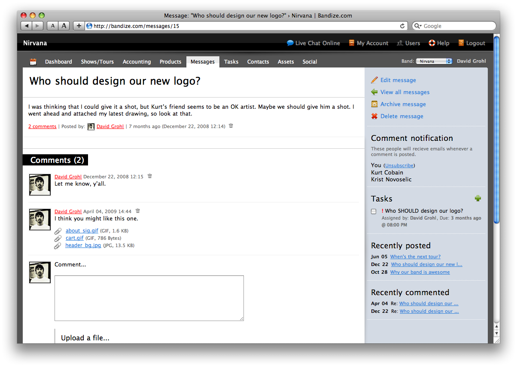
Task: Open the Apr 04 recently commented link
Action: [429, 303]
